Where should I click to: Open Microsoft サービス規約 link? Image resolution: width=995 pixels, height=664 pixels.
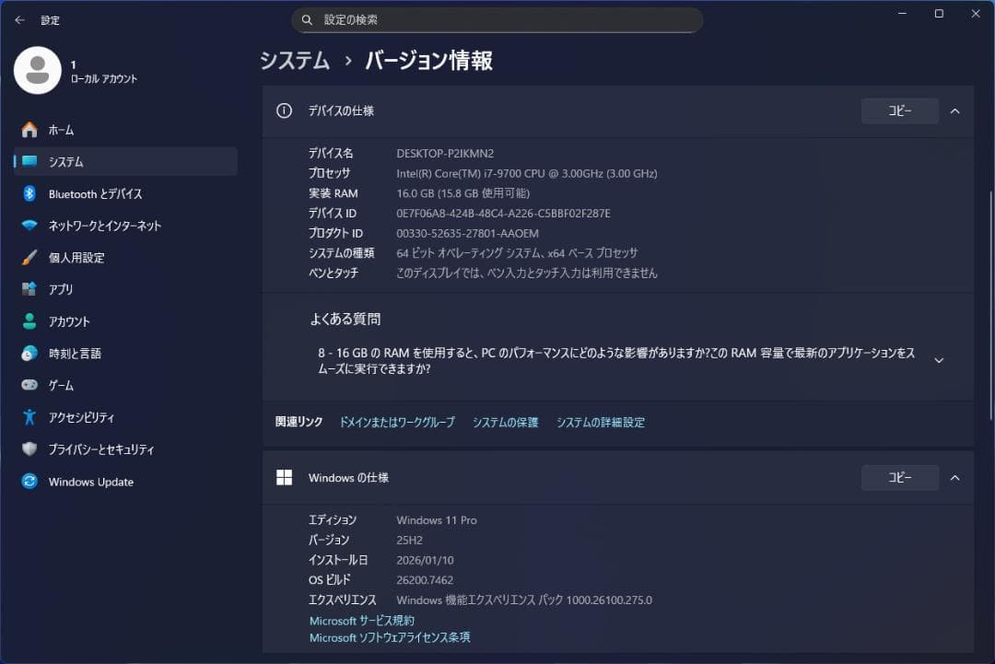[361, 621]
